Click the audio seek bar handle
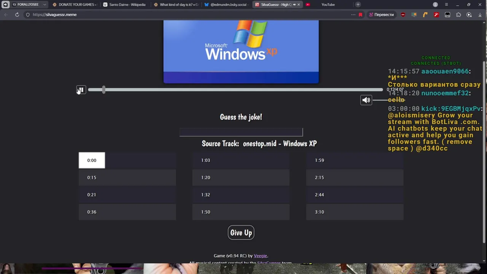This screenshot has width=487, height=274. tap(103, 90)
